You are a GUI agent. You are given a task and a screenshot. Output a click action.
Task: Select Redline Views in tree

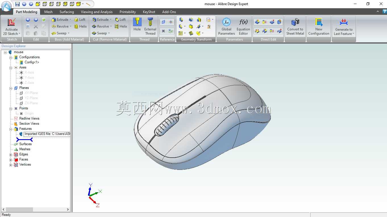click(29, 118)
